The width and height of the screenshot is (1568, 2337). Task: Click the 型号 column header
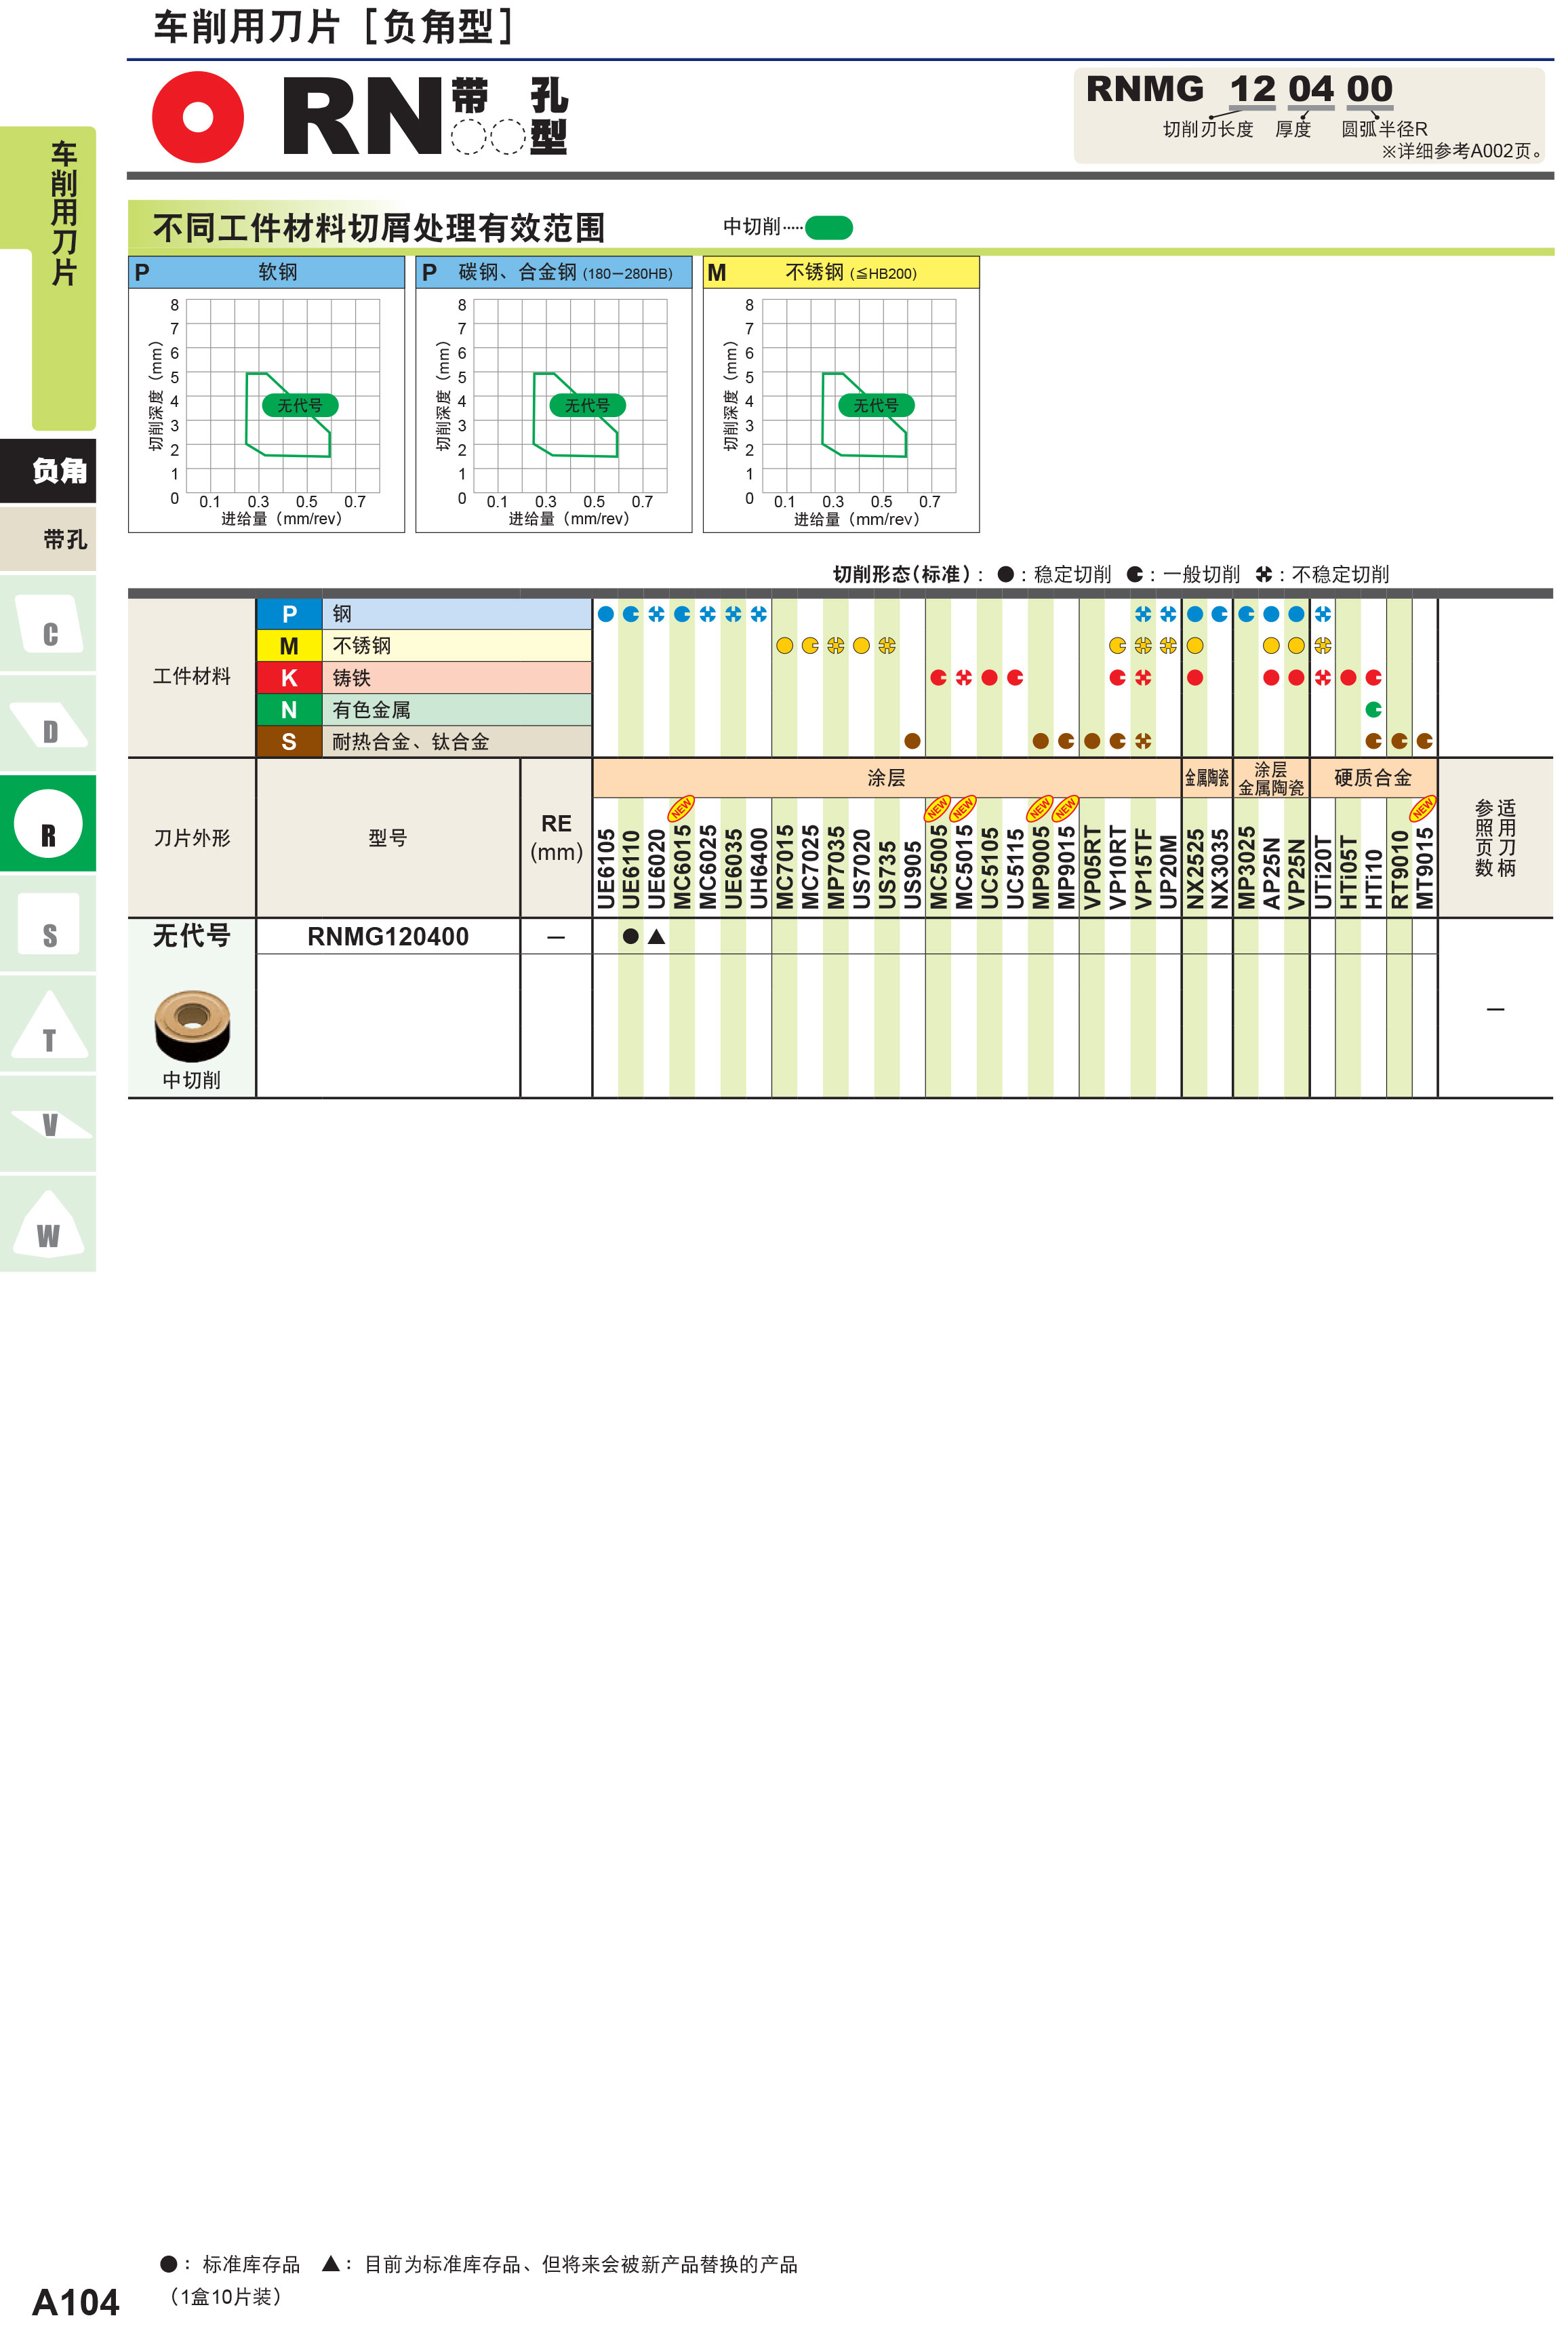coord(388,838)
